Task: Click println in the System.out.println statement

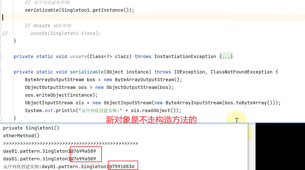Action: (66, 111)
